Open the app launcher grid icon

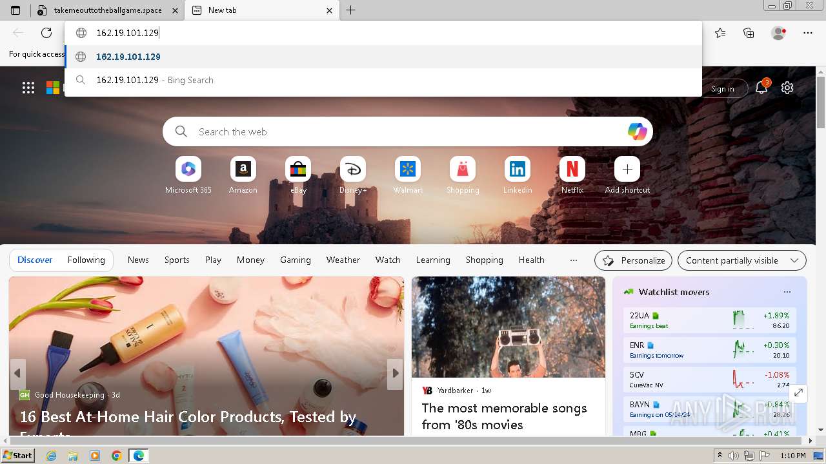28,88
